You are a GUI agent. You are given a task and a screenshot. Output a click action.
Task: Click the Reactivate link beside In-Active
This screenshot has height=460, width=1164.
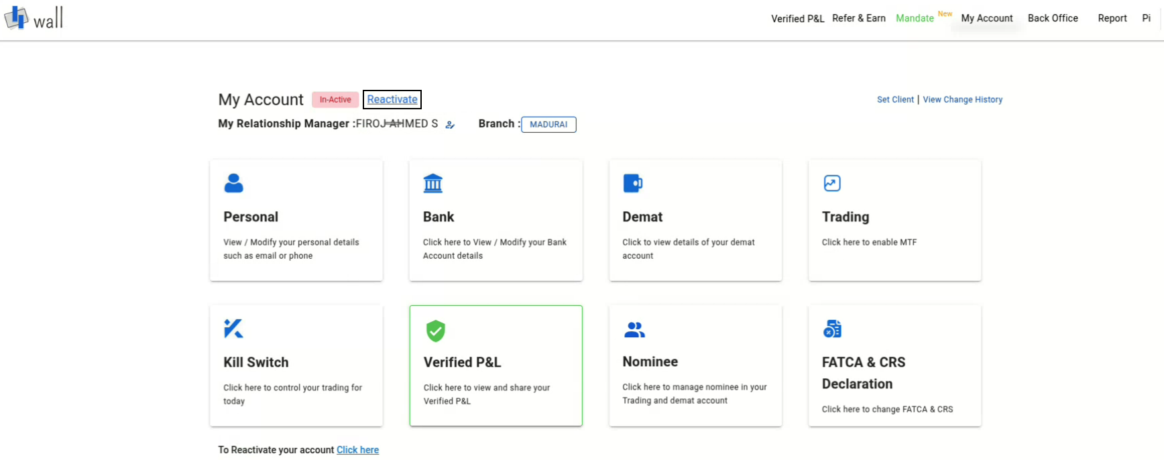pos(392,99)
